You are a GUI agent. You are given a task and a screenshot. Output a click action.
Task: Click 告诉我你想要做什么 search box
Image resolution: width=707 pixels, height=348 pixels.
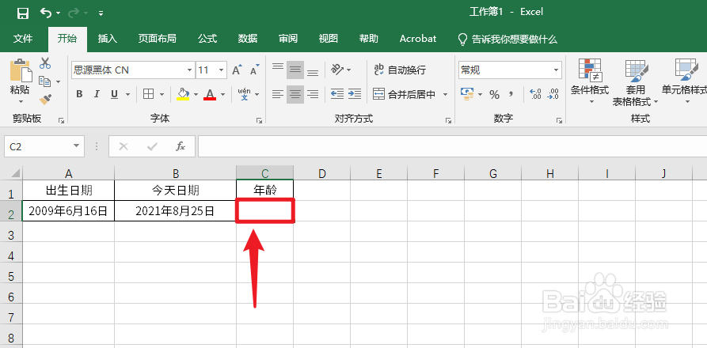(x=507, y=40)
